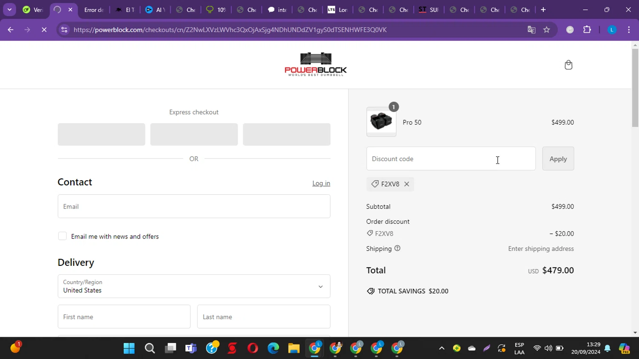Click the TOTAL SAVINGS $20.00 text
Viewport: 639px width, 359px height.
click(x=413, y=291)
